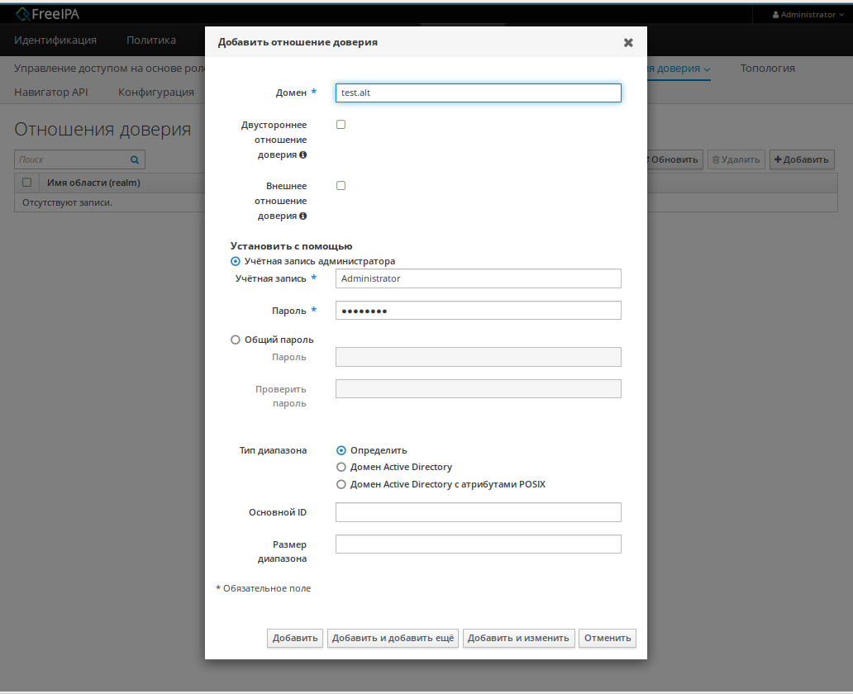Tick the Внешнее отношение доверия checkbox
853x694 pixels.
point(341,186)
